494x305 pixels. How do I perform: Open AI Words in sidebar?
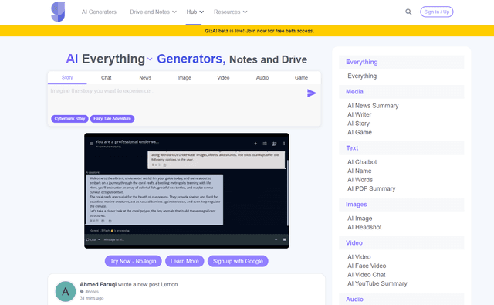tap(360, 180)
